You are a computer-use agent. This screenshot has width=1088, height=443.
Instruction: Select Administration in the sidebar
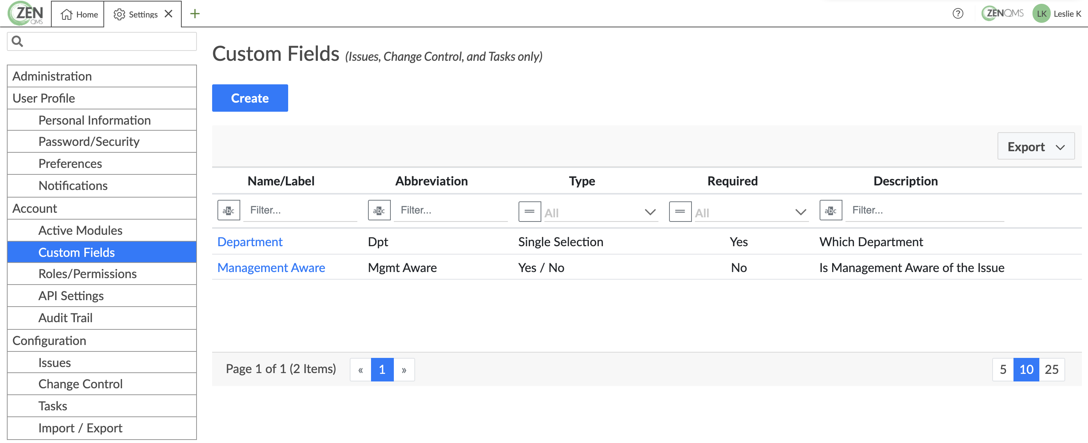[102, 76]
